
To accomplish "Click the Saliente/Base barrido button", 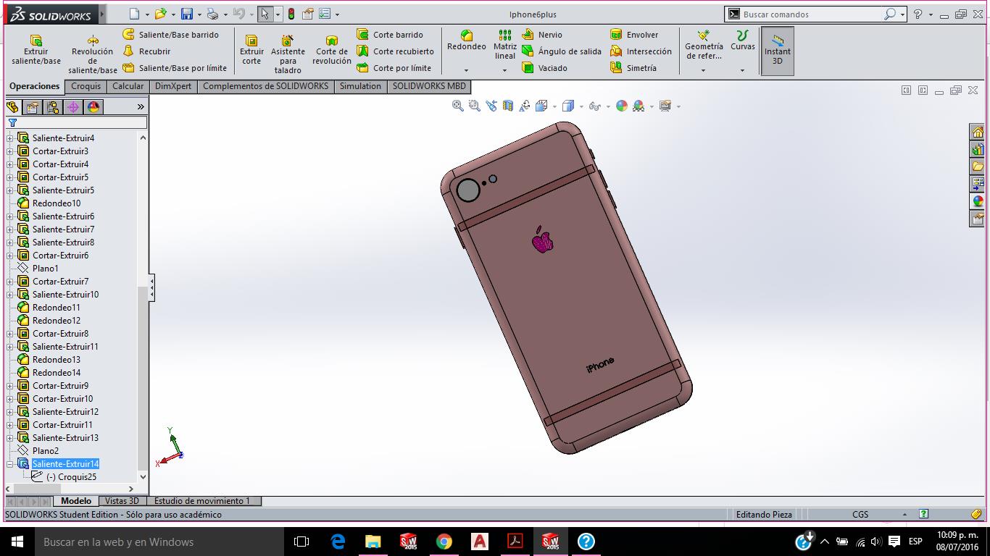I will coord(170,35).
